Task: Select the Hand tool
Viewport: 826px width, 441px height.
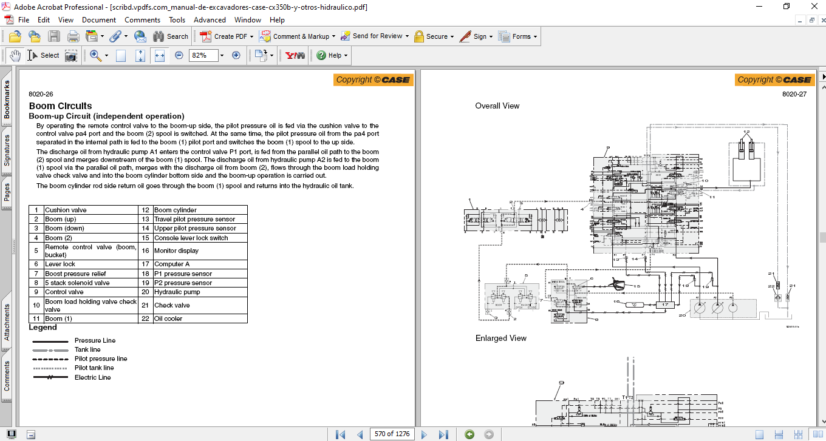Action: pyautogui.click(x=15, y=55)
